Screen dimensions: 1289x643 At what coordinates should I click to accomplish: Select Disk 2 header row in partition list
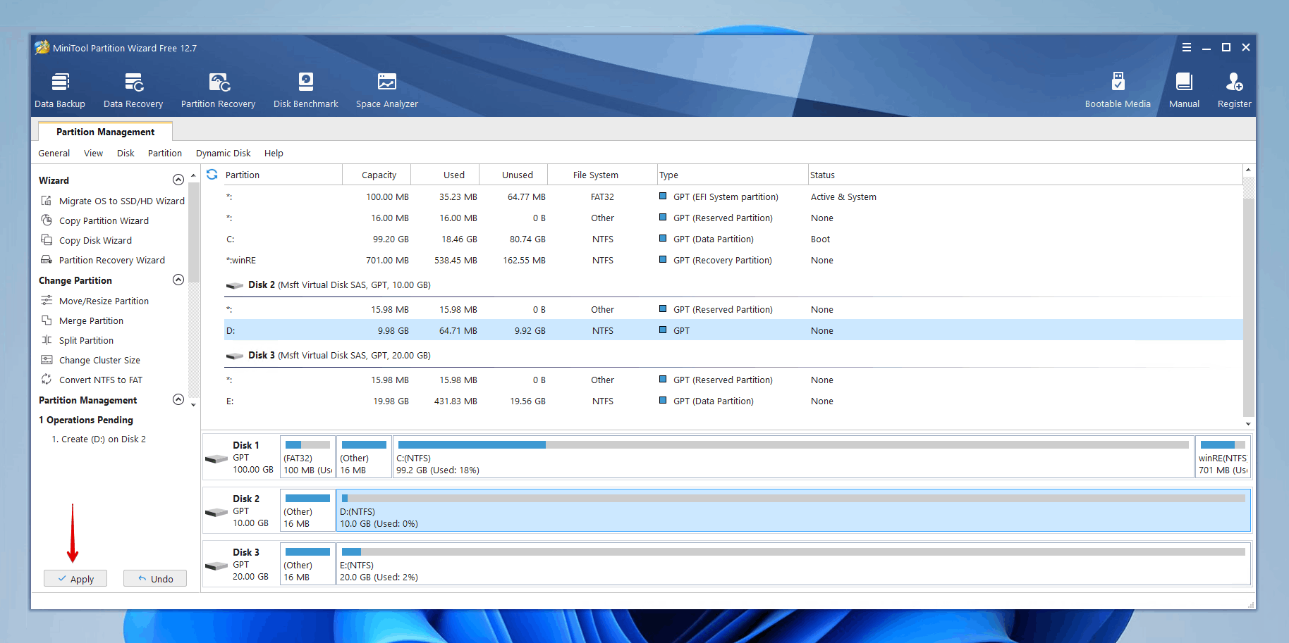pos(733,285)
